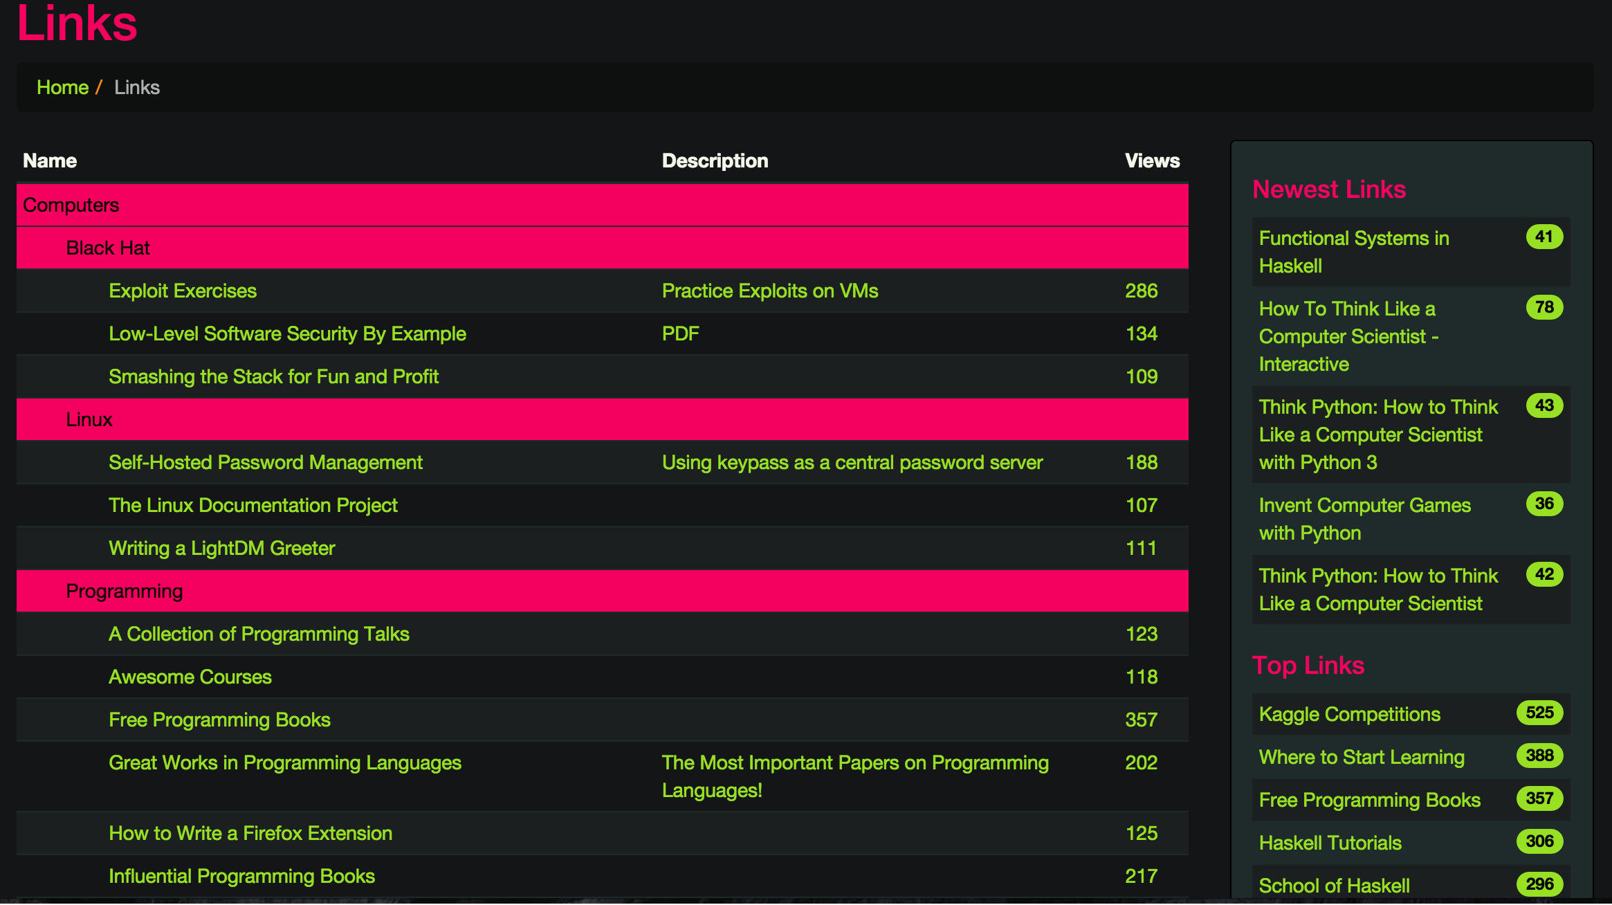Open Self-Hosted Password Management link
Viewport: 1612px width, 905px height.
tap(266, 462)
